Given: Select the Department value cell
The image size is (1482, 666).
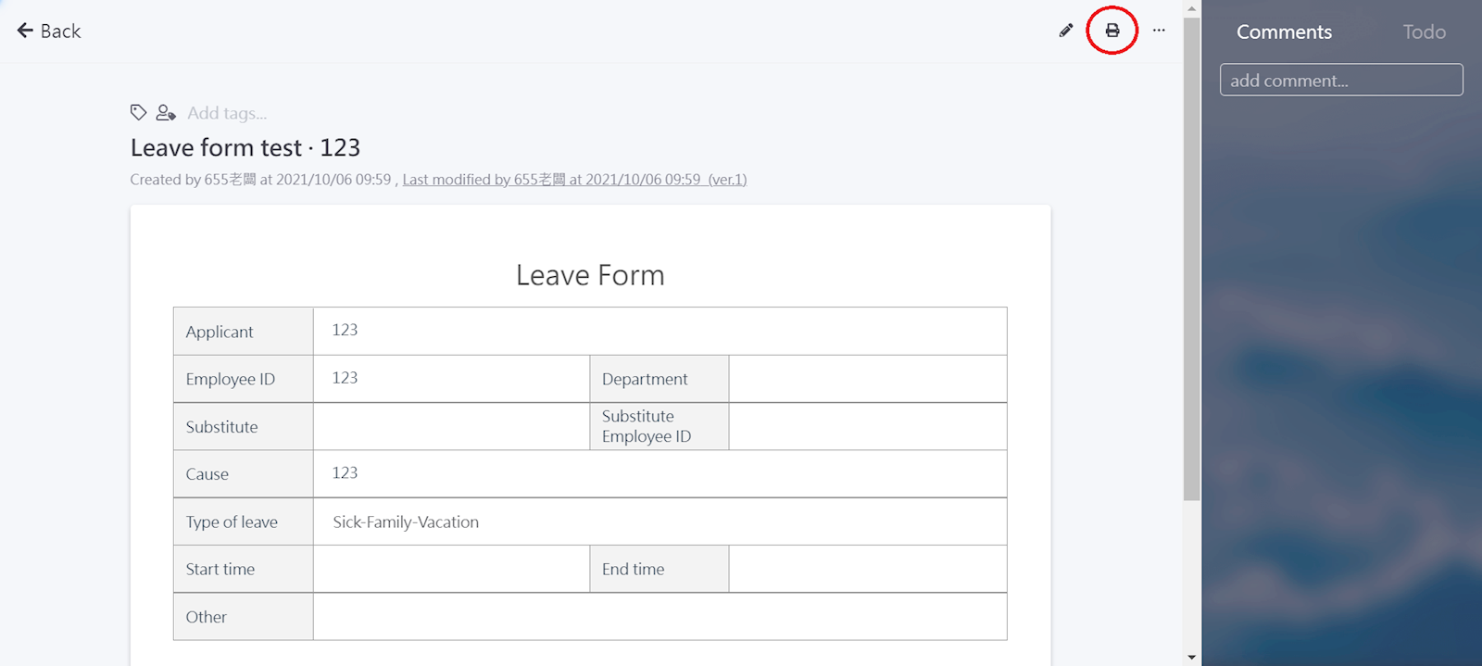Looking at the screenshot, I should [x=867, y=379].
